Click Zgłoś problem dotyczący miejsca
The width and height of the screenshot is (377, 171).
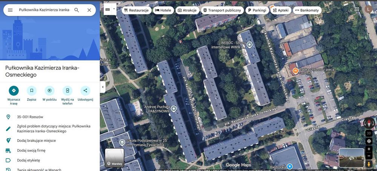pos(50,129)
